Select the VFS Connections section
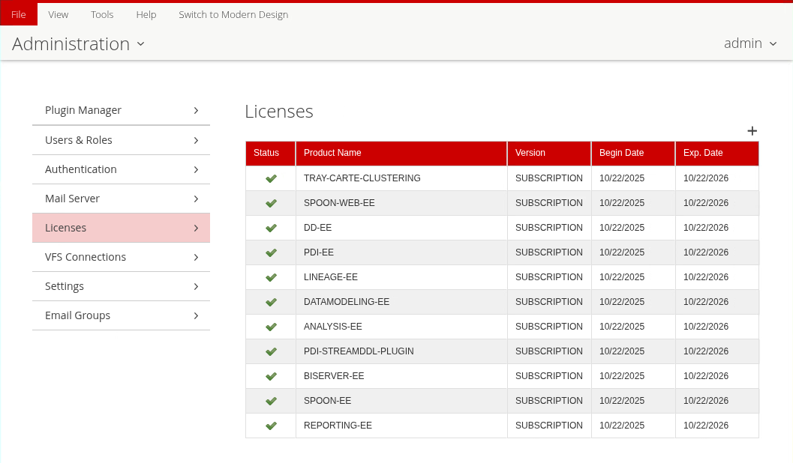This screenshot has height=463, width=793. tap(121, 257)
